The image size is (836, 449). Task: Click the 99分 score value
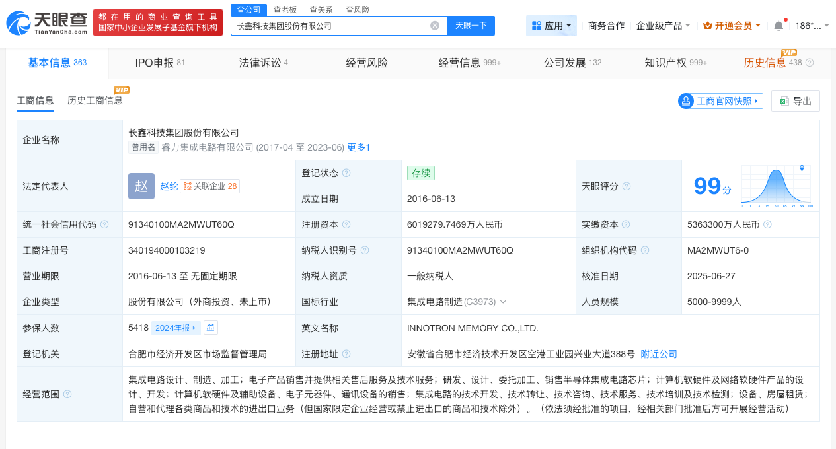click(x=712, y=187)
